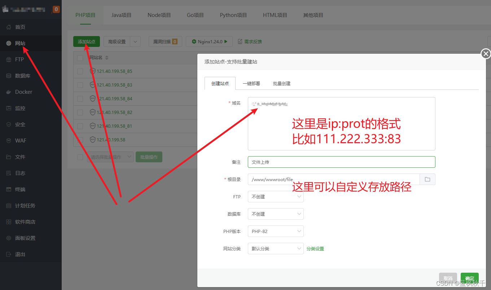Switch to the Python项目 tab

coord(233,15)
